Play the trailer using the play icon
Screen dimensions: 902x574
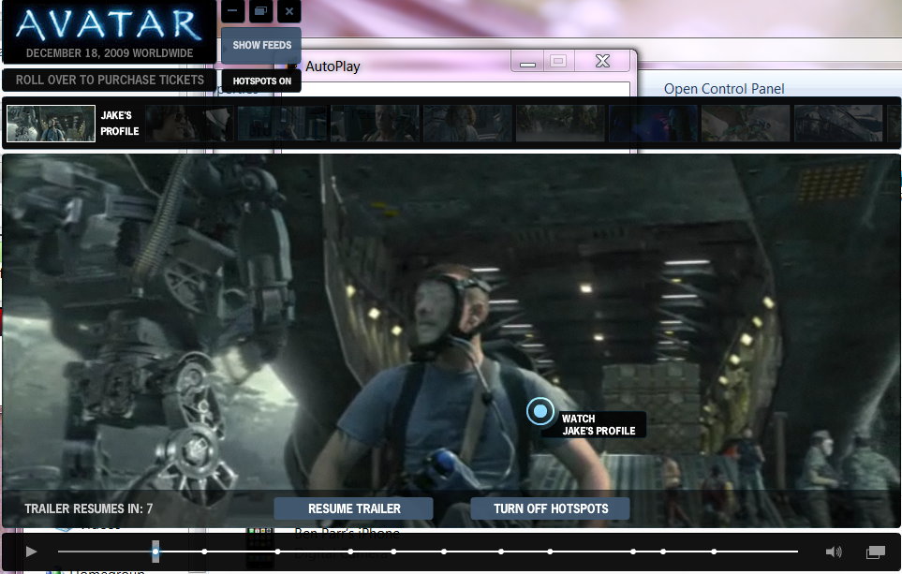pyautogui.click(x=32, y=552)
